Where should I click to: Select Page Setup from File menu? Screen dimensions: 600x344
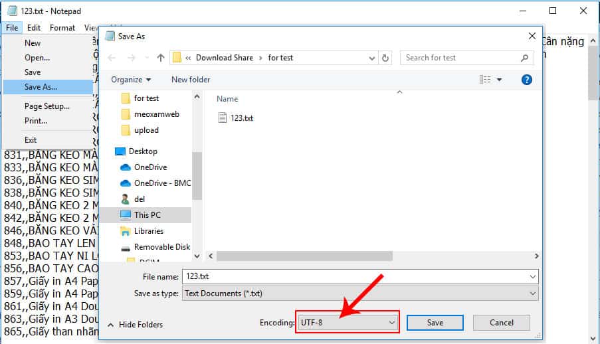(47, 106)
